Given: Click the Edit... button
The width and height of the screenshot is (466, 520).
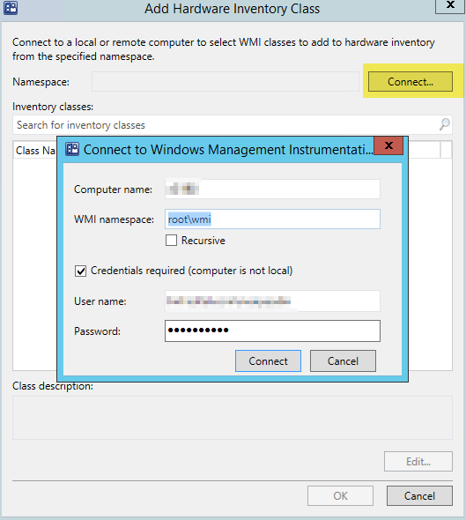Looking at the screenshot, I should 418,461.
